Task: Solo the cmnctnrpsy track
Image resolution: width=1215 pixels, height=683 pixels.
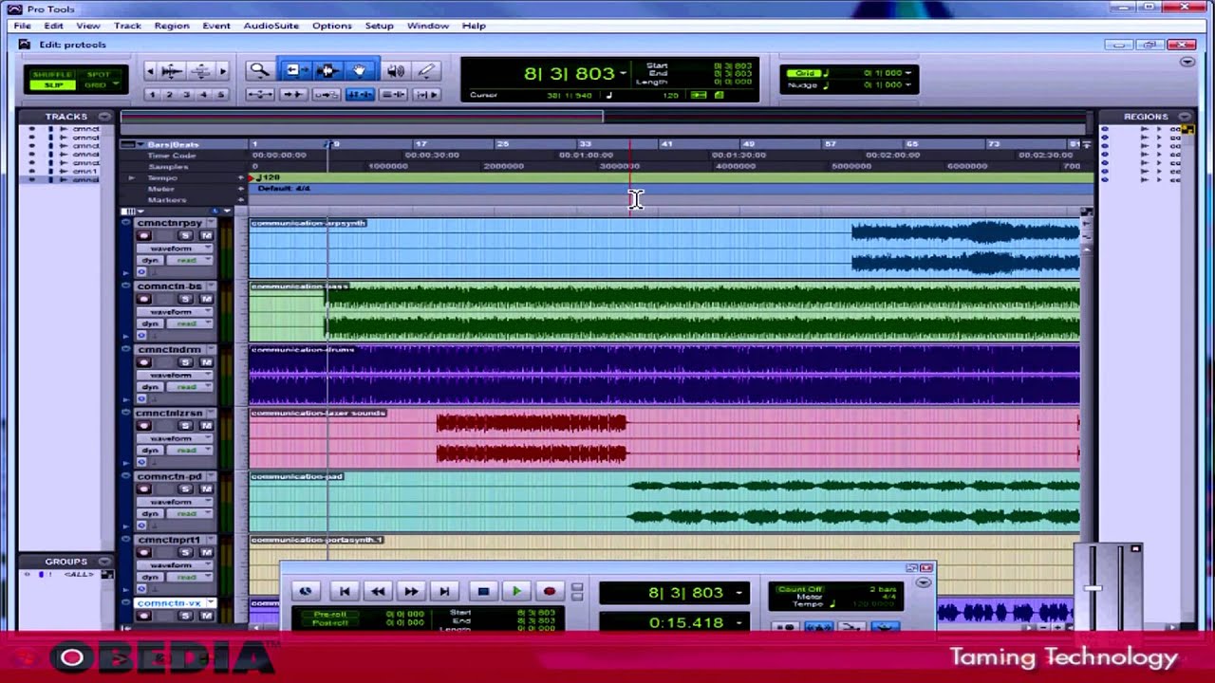Action: click(185, 235)
